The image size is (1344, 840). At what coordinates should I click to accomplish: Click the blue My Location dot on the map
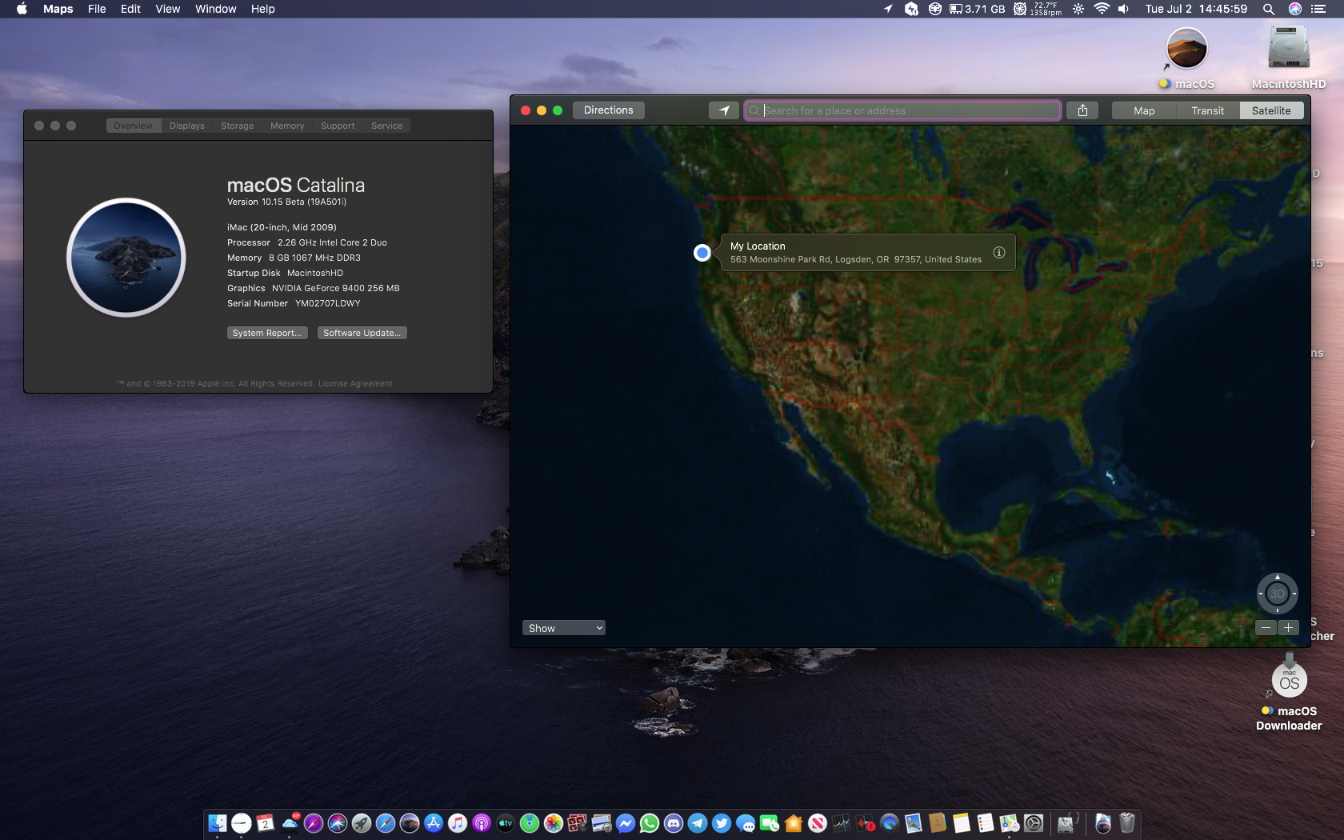pos(702,253)
